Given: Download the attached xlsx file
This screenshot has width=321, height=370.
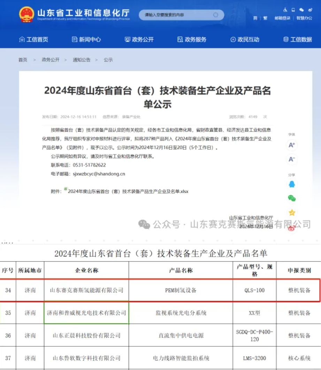Looking at the screenshot, I should pyautogui.click(x=128, y=191).
